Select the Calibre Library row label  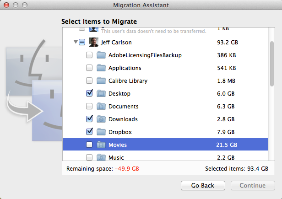pyautogui.click(x=128, y=81)
